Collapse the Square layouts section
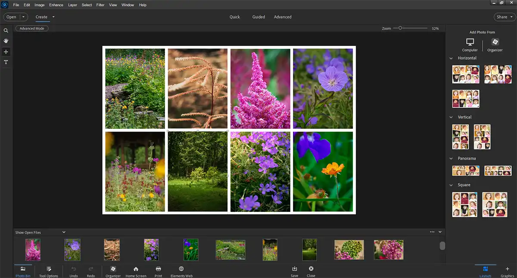 [451, 185]
